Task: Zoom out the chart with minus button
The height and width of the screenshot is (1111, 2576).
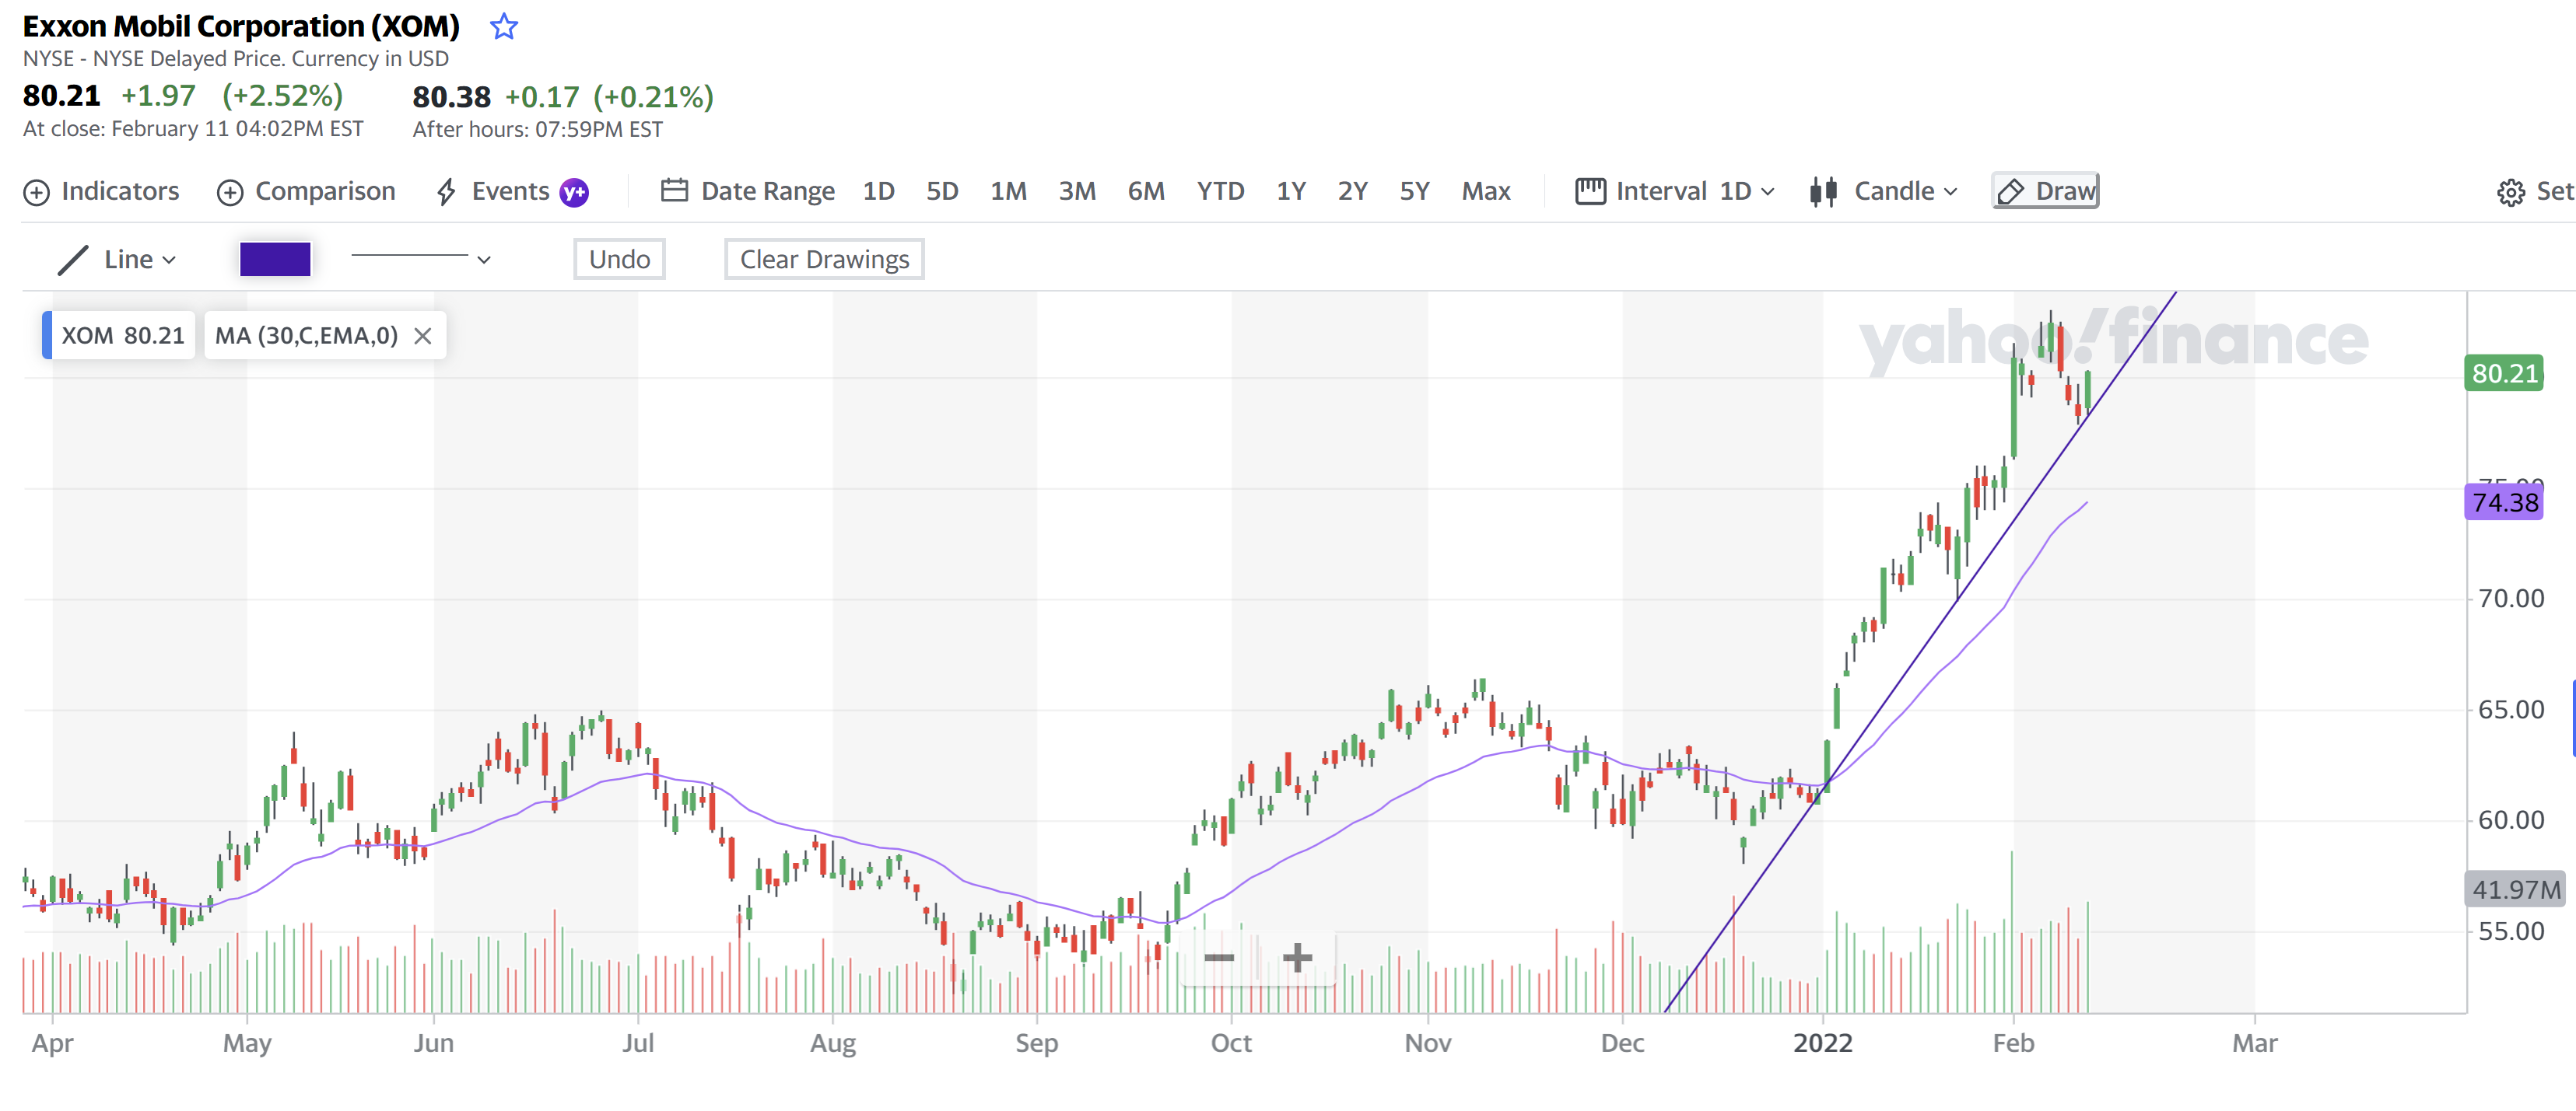Action: point(1219,957)
